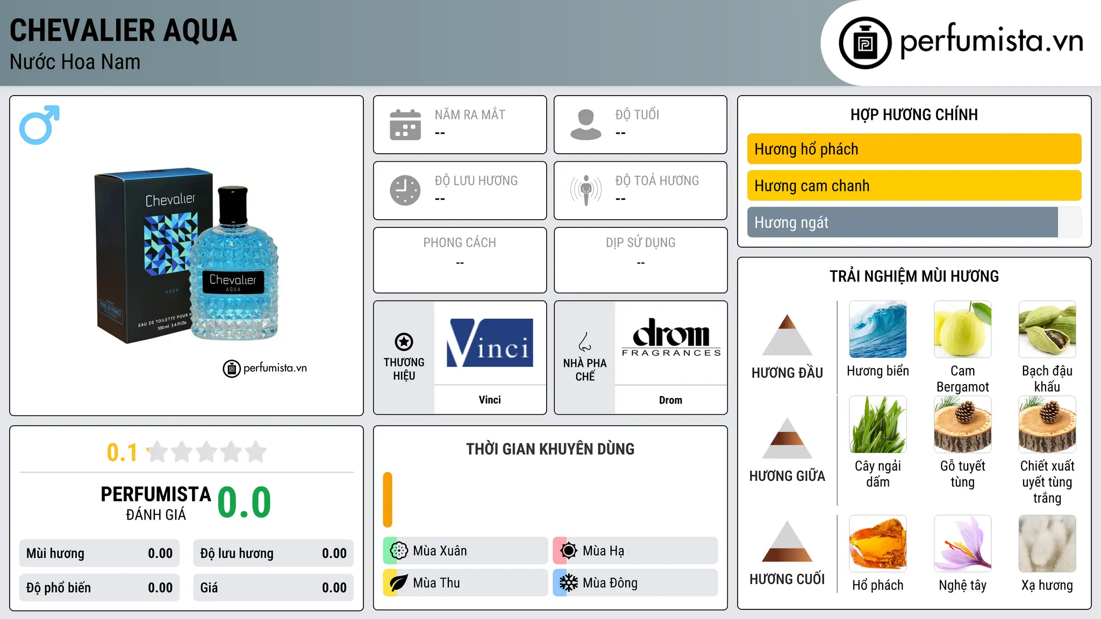The width and height of the screenshot is (1101, 619).
Task: Click the Độ phổ biến score row
Action: click(99, 588)
